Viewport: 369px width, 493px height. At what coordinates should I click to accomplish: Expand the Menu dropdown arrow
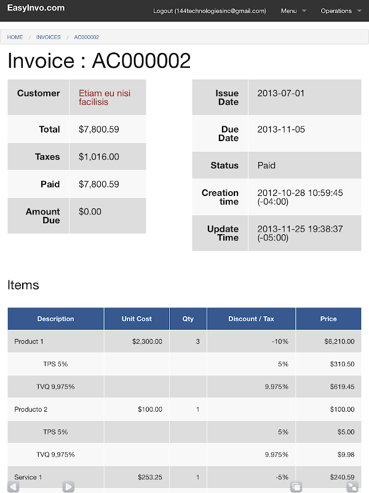tap(304, 11)
